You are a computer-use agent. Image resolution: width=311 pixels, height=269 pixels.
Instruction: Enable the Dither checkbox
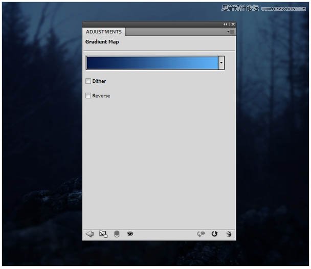(88, 81)
